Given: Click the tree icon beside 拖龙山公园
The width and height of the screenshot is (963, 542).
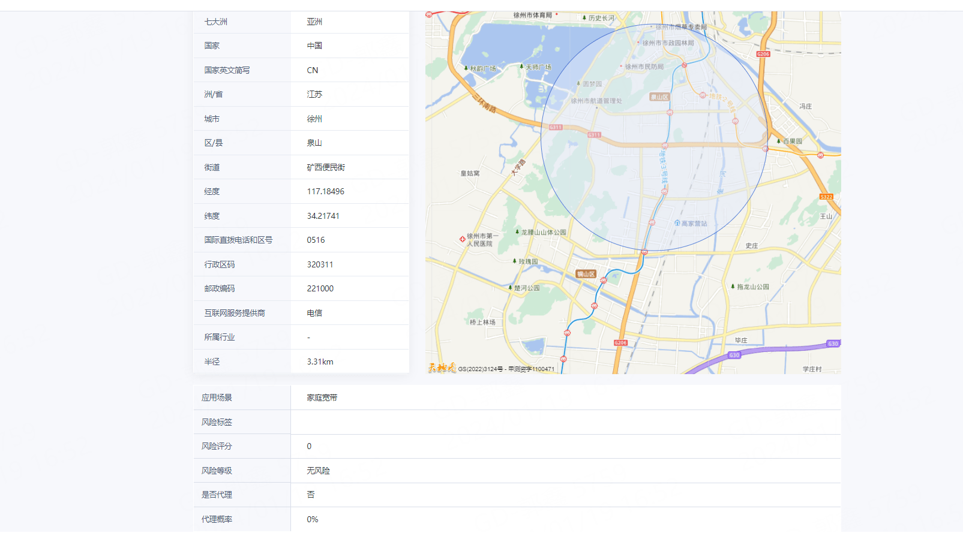Looking at the screenshot, I should click(x=733, y=287).
